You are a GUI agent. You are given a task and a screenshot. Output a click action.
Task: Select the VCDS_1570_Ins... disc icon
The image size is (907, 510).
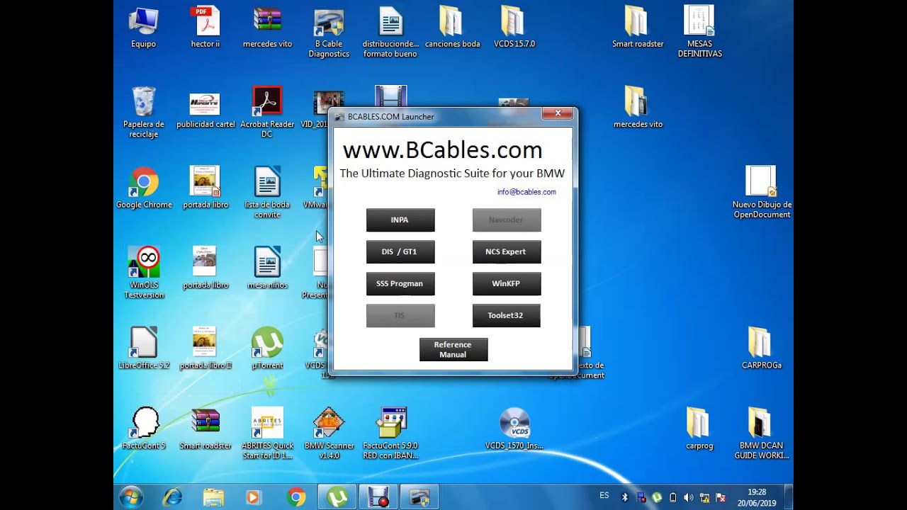[514, 429]
